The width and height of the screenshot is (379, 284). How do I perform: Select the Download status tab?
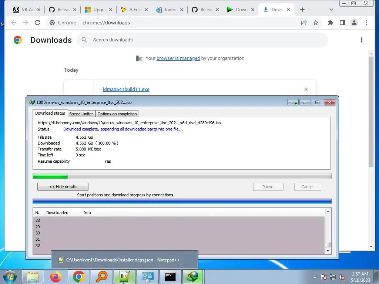(50, 113)
